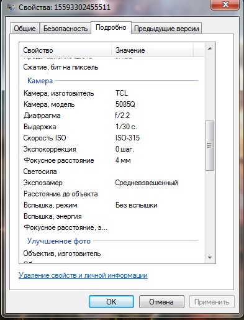Select the Скорость ISO property
Screen dimensions: 244x320
click(x=45, y=138)
